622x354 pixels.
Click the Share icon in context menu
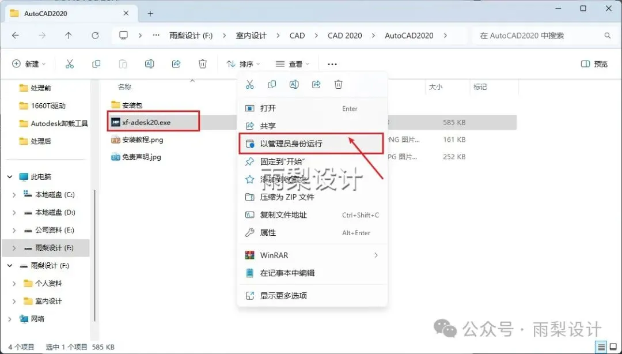tap(316, 84)
